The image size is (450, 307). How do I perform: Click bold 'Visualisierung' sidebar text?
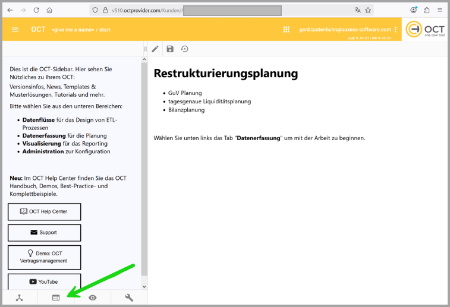(42, 143)
